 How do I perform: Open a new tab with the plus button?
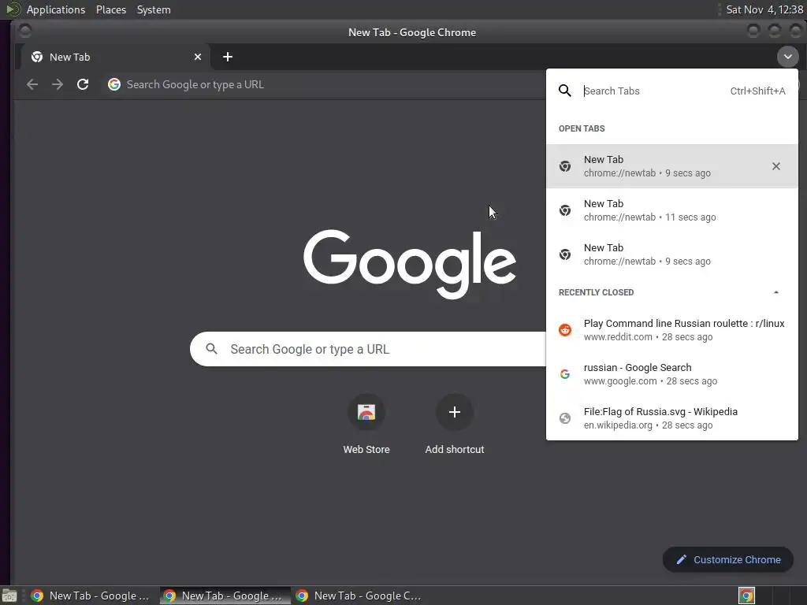(228, 57)
